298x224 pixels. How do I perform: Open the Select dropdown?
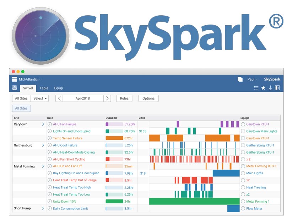(40, 98)
